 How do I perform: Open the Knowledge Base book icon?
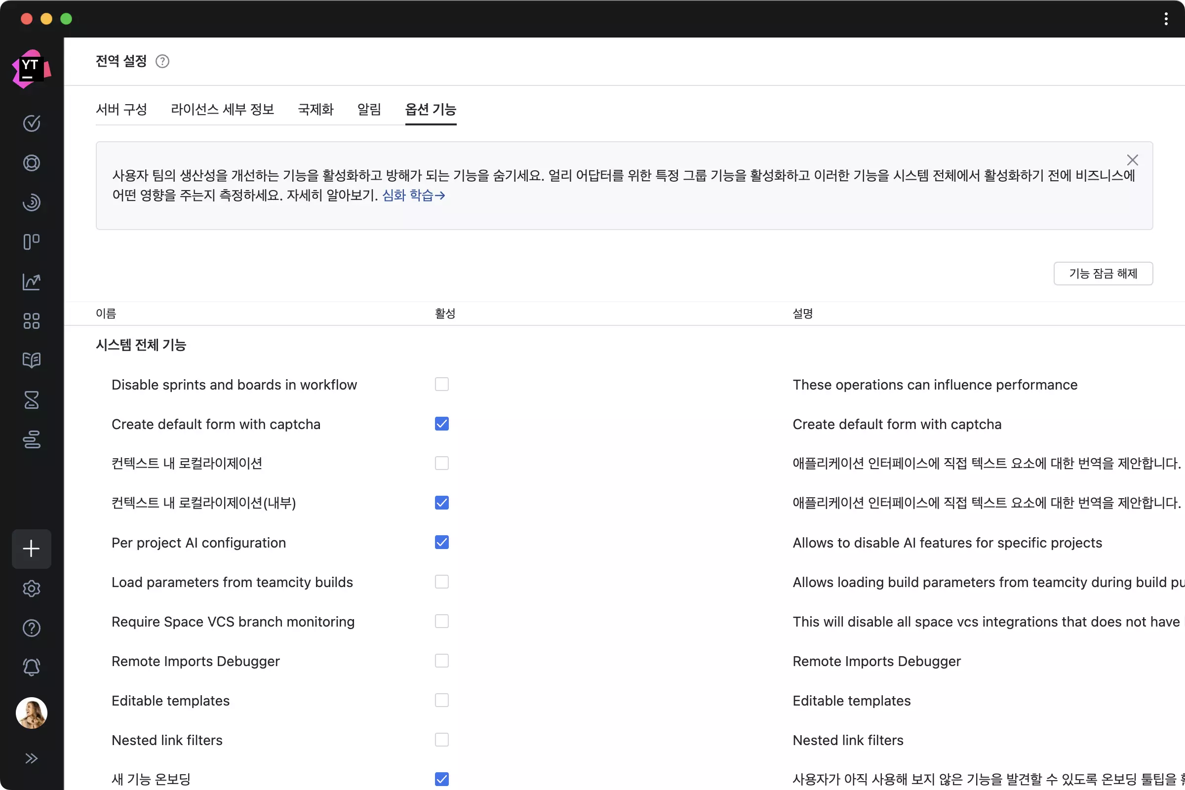[31, 360]
